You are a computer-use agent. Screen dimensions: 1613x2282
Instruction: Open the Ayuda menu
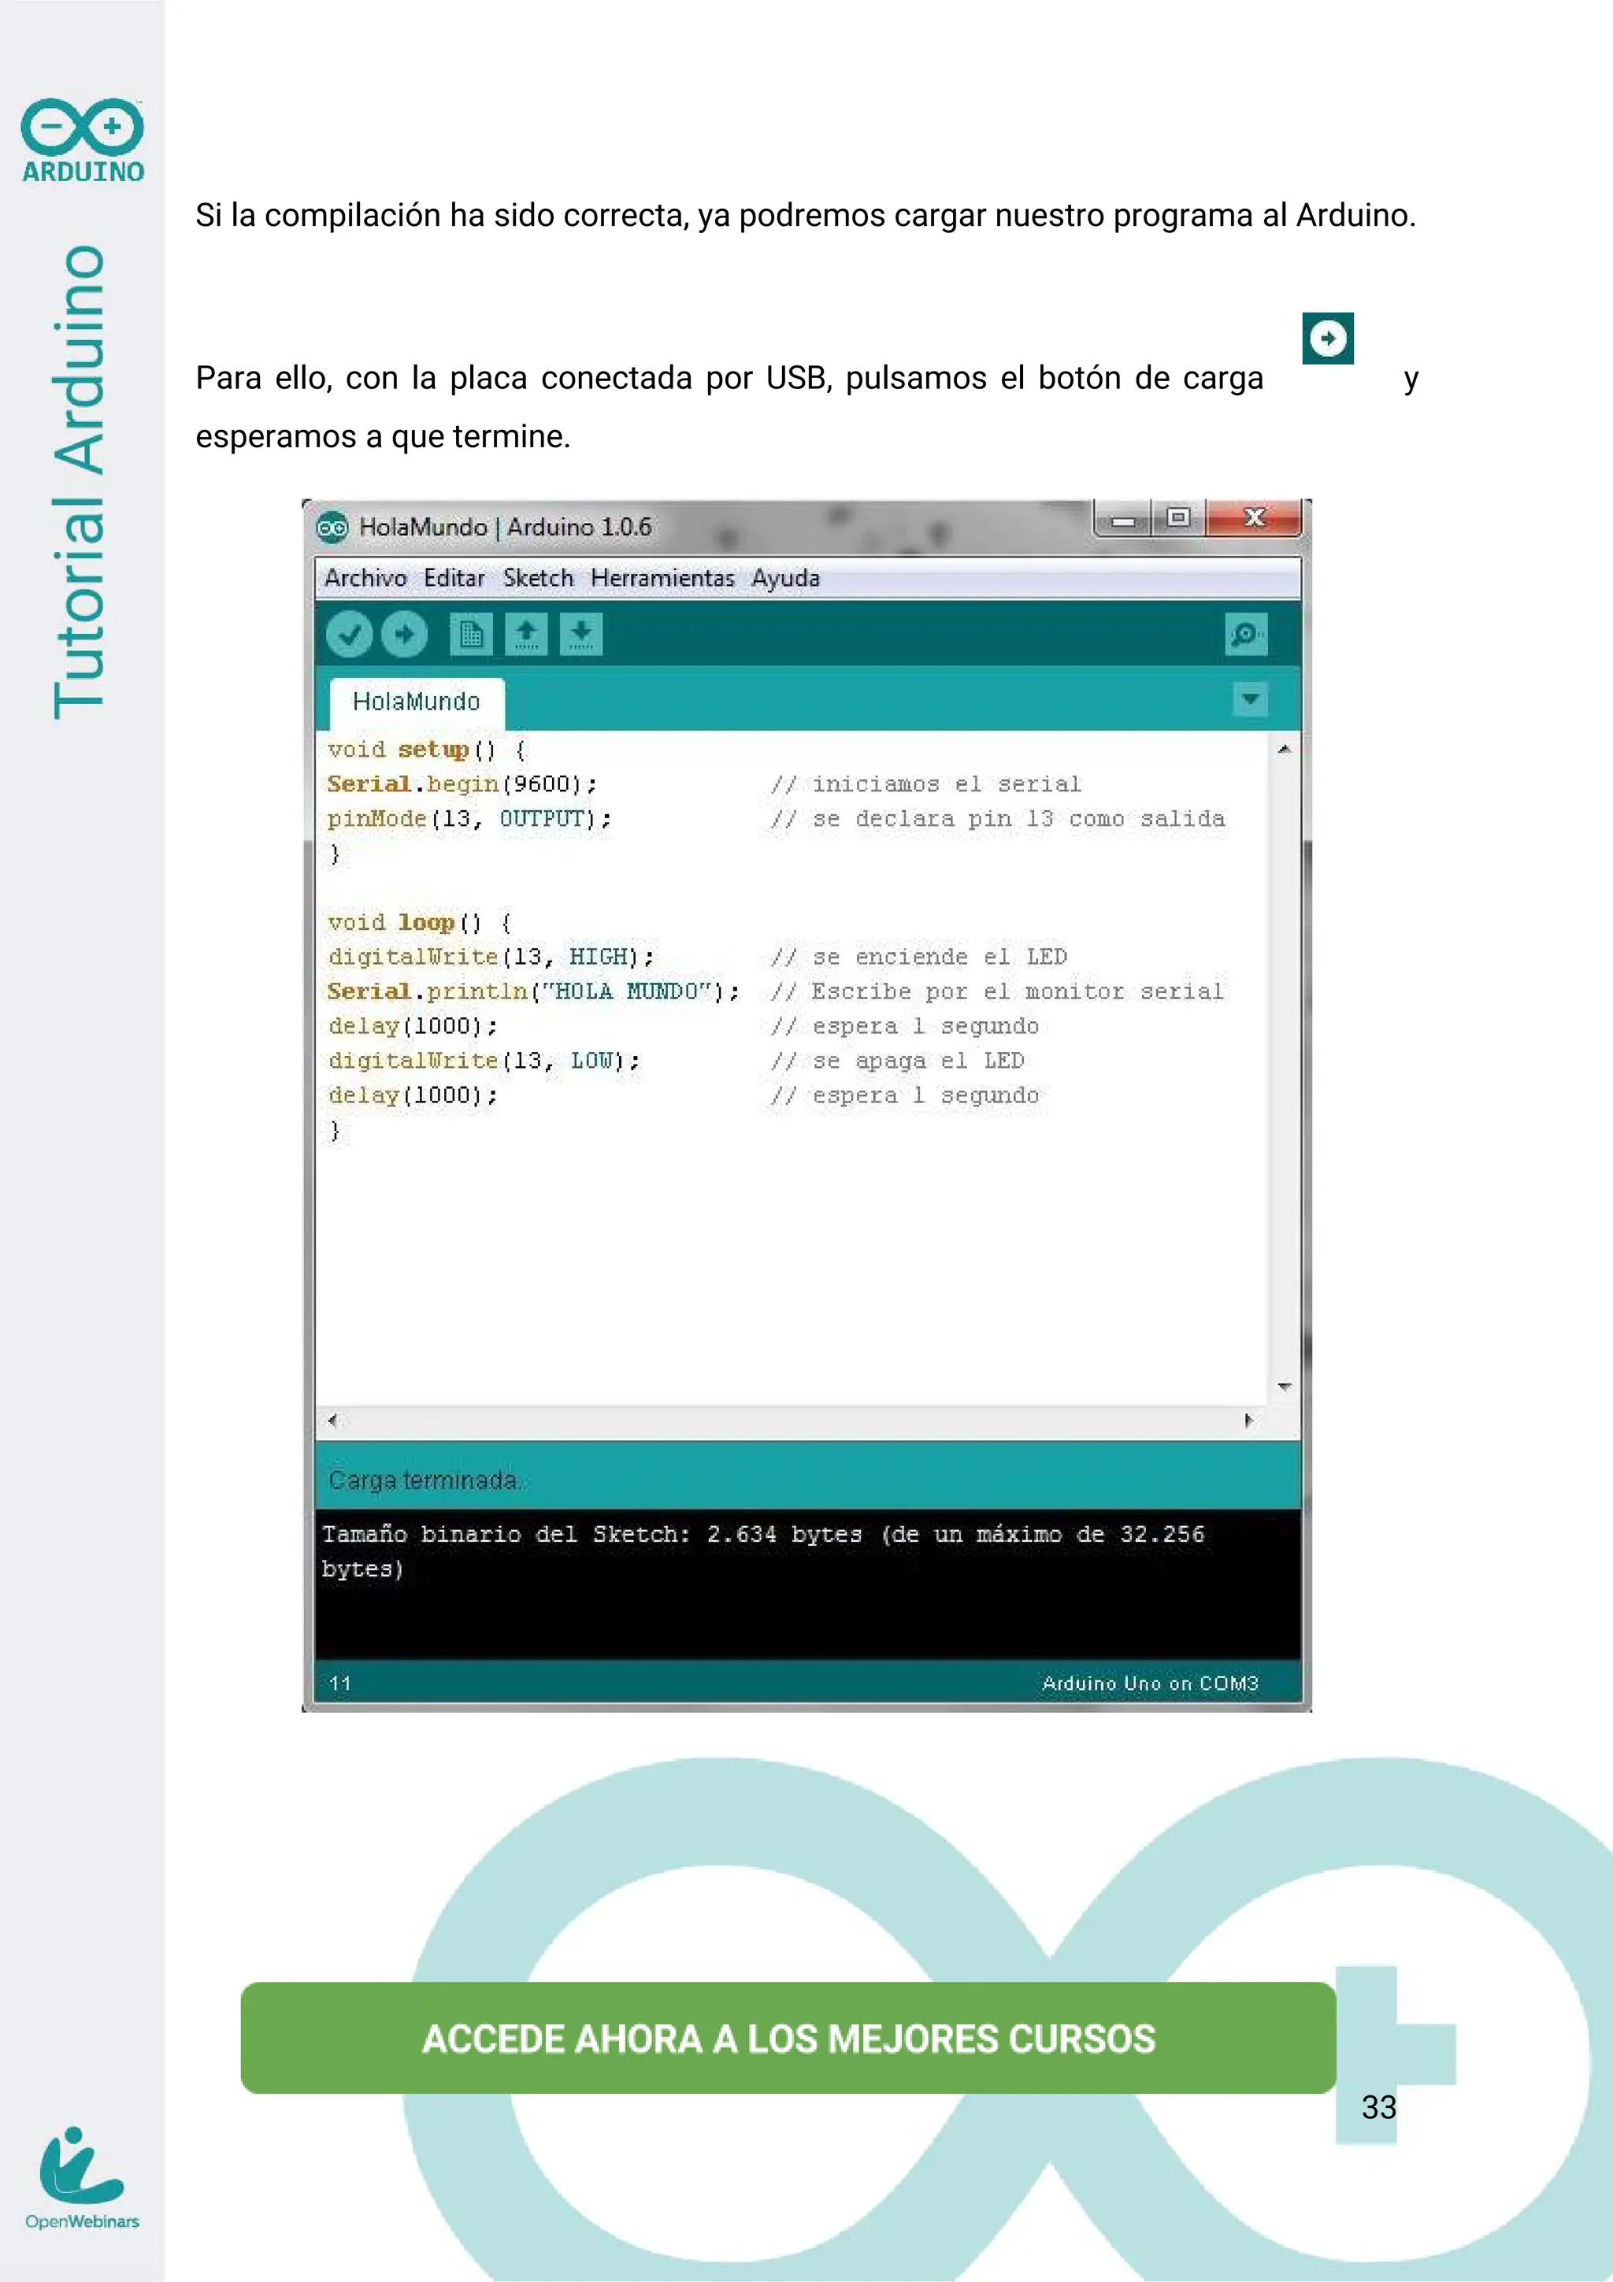785,579
